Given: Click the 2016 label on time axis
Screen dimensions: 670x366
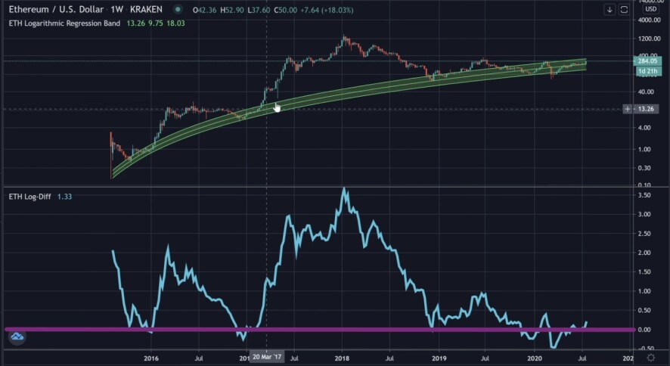Looking at the screenshot, I should (150, 358).
